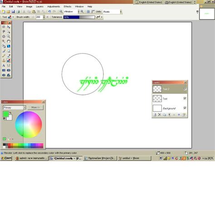Open the File menu
Viewport: 215px width, 215px height.
coord(4,6)
